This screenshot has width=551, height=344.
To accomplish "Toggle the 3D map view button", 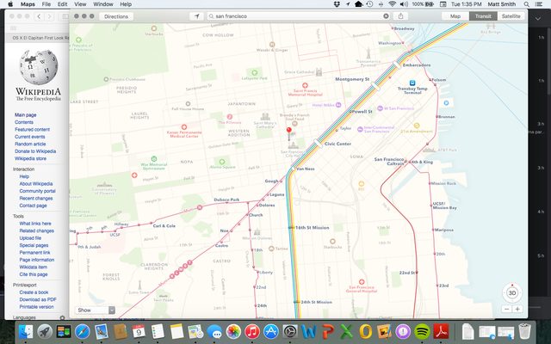I will click(512, 292).
